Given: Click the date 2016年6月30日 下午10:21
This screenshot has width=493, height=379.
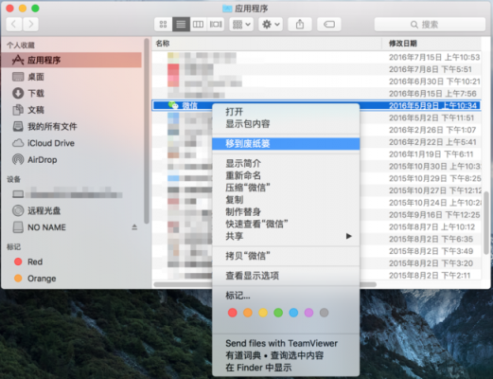Looking at the screenshot, I should pos(434,81).
